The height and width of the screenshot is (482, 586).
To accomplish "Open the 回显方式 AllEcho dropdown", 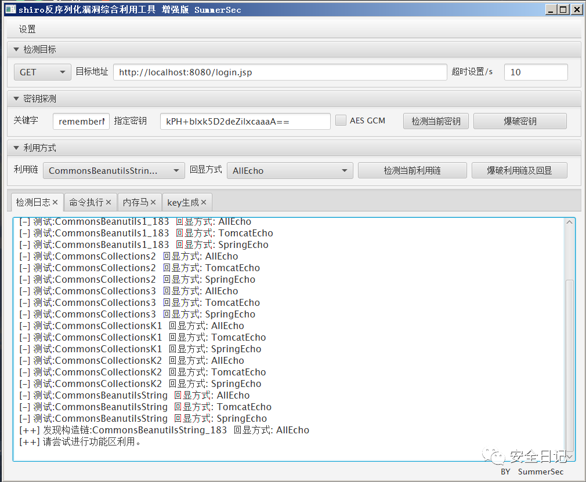I will [290, 170].
